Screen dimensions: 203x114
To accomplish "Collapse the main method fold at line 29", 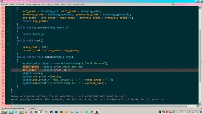I will tap(8, 60).
